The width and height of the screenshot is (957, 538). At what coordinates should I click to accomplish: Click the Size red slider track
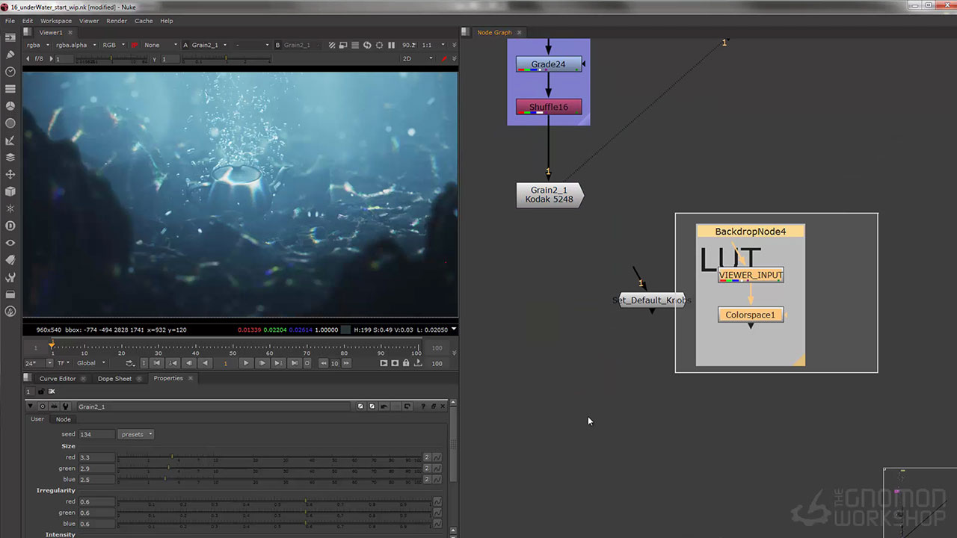click(269, 457)
